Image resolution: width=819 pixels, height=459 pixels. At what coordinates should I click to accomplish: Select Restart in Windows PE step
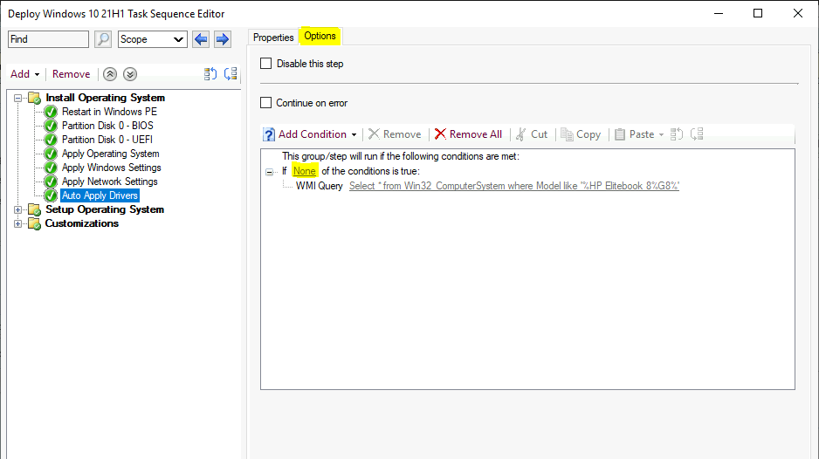pyautogui.click(x=109, y=112)
